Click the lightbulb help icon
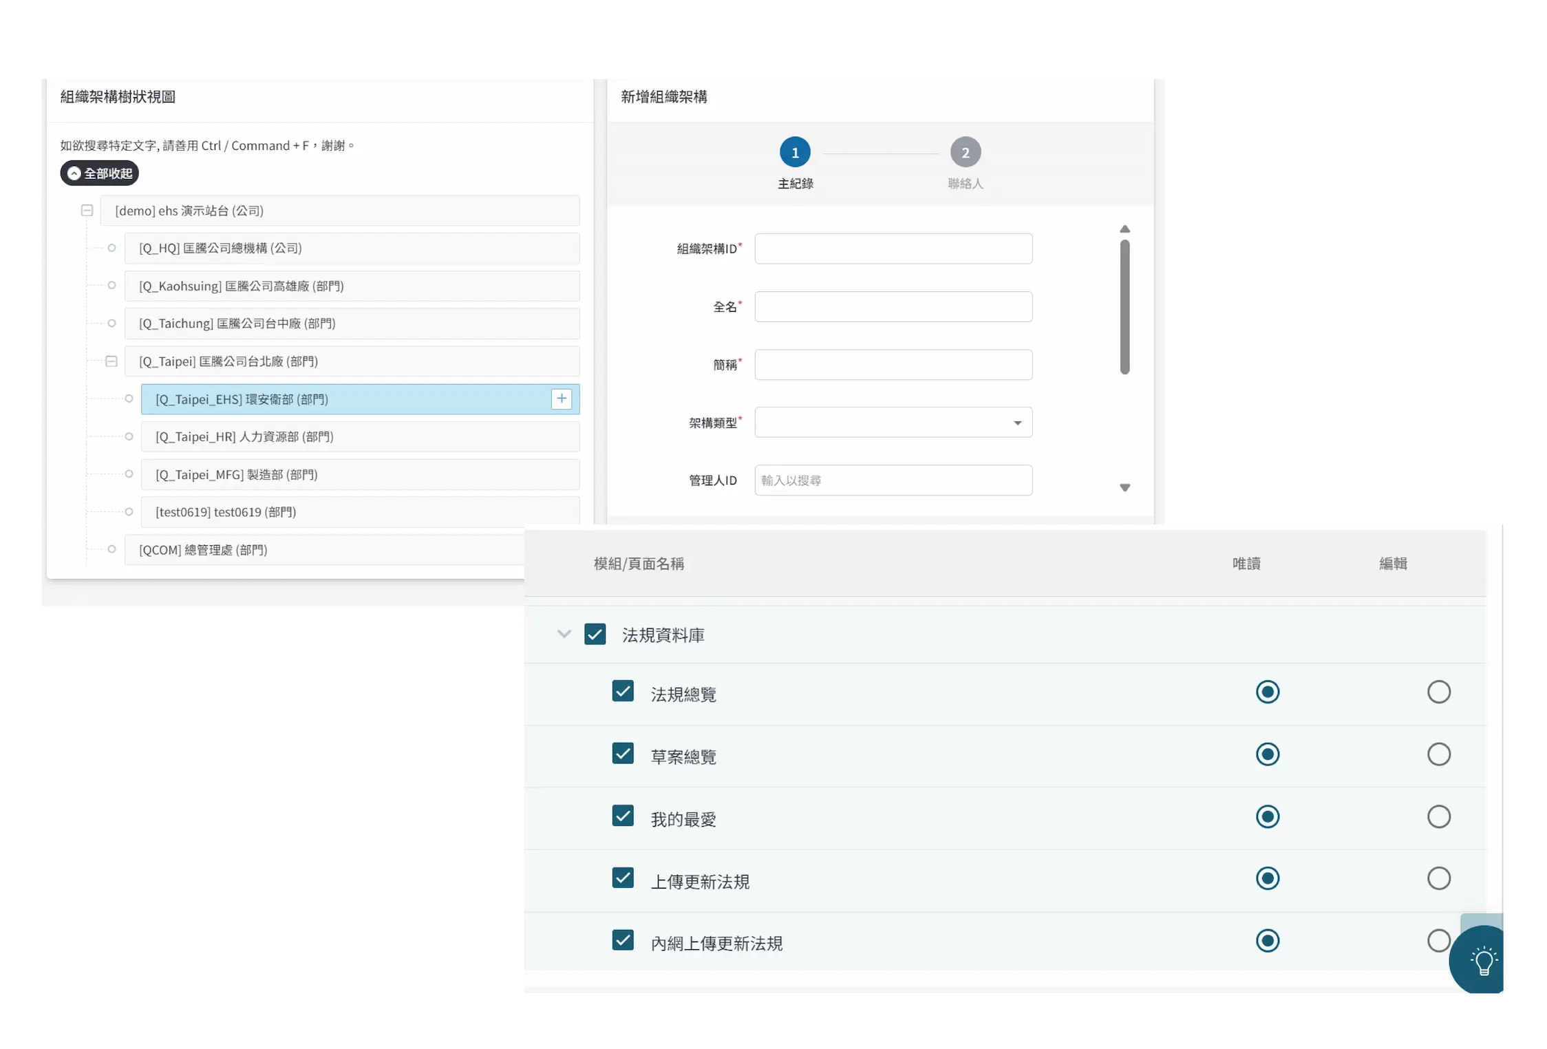1547x1049 pixels. coord(1484,961)
